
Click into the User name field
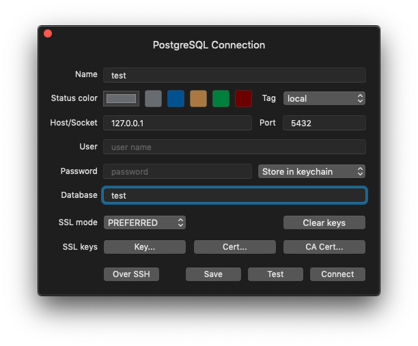click(x=234, y=147)
